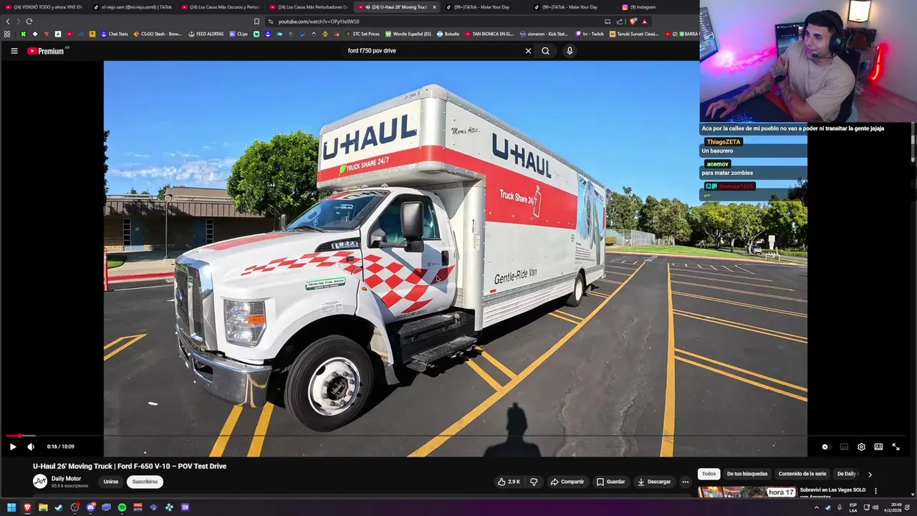The width and height of the screenshot is (917, 516).
Task: Open options for 'Sobreviví en Las Vegas' video
Action: (875, 492)
